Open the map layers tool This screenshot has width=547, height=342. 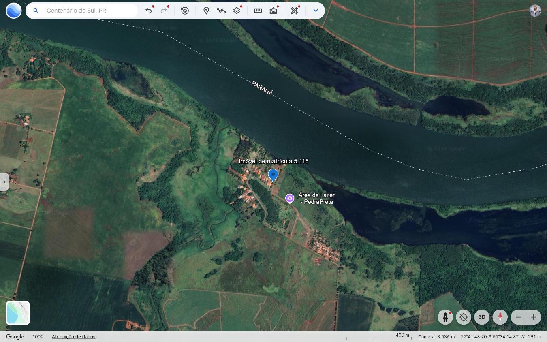[x=237, y=11]
